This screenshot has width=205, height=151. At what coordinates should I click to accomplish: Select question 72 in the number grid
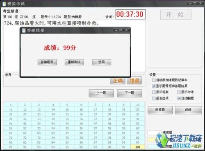point(25,138)
